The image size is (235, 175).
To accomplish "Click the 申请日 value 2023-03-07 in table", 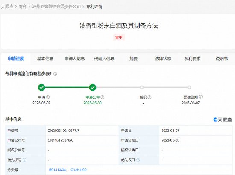I will (x=170, y=131).
